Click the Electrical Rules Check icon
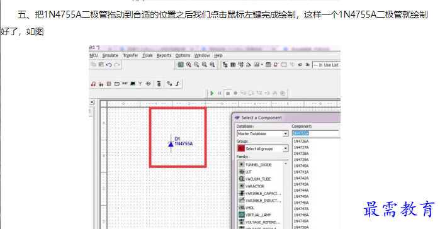 pyautogui.click(x=276, y=65)
